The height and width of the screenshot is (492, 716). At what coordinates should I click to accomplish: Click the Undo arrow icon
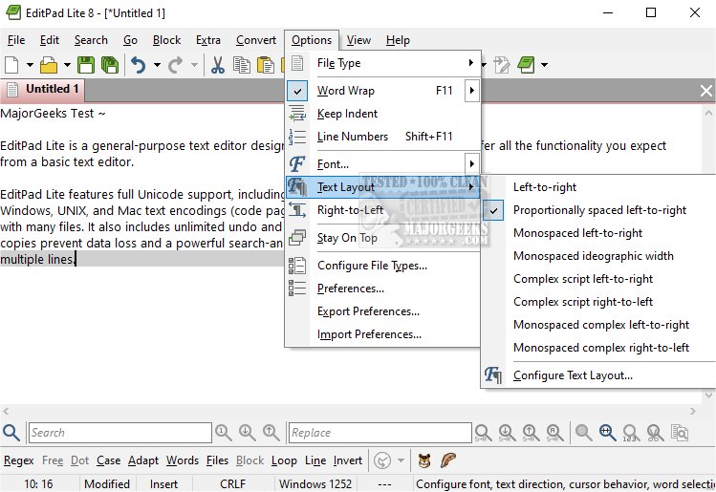[x=139, y=65]
